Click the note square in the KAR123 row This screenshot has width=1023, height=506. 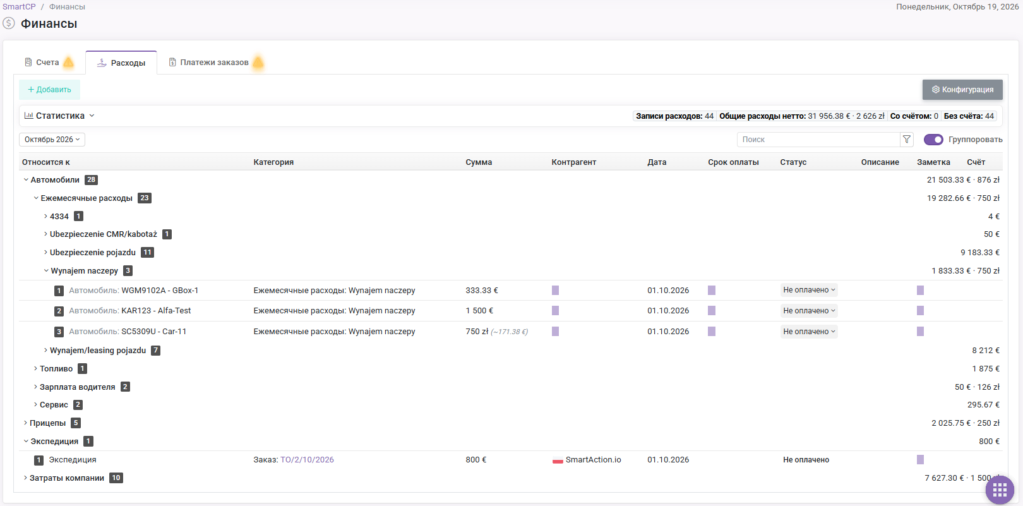pyautogui.click(x=920, y=311)
